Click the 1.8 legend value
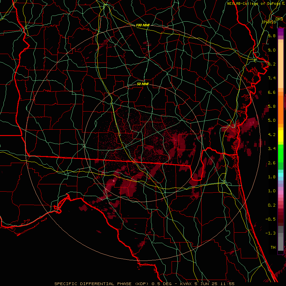 point(272,177)
